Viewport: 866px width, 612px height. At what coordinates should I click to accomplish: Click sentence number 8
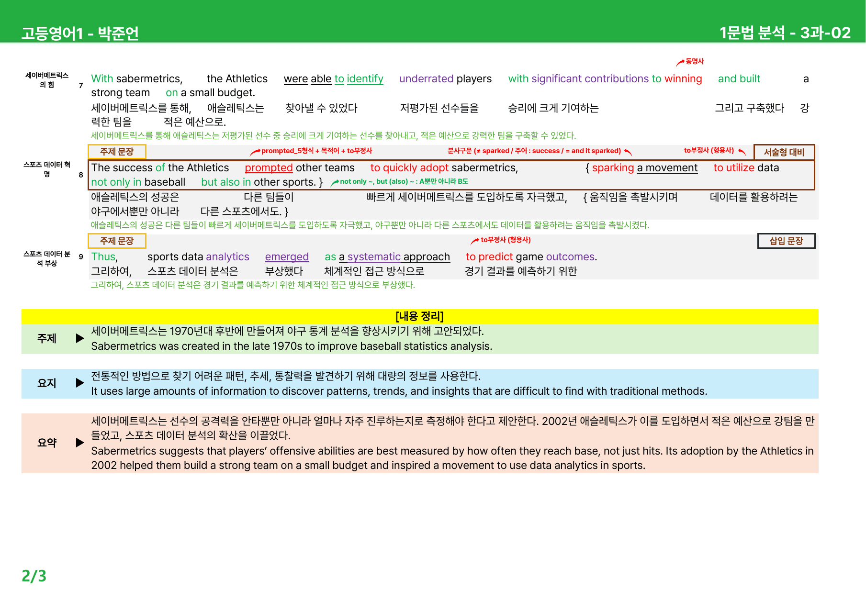point(81,175)
